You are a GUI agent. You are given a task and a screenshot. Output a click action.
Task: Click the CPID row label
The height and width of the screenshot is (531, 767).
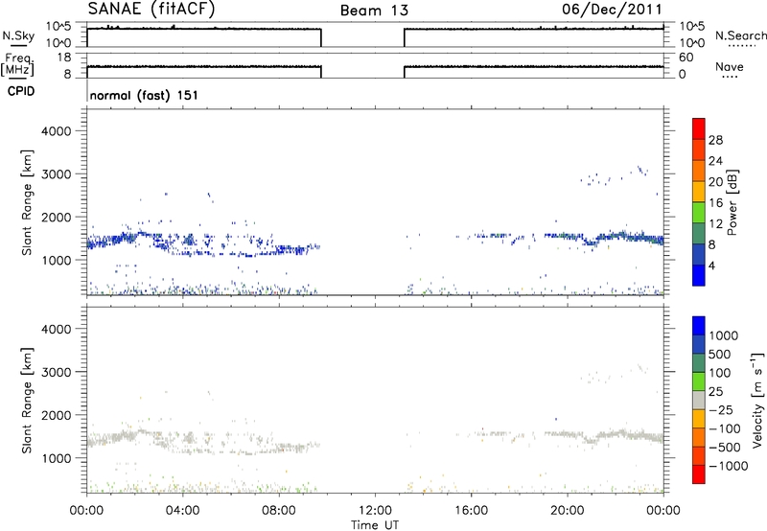tap(21, 91)
